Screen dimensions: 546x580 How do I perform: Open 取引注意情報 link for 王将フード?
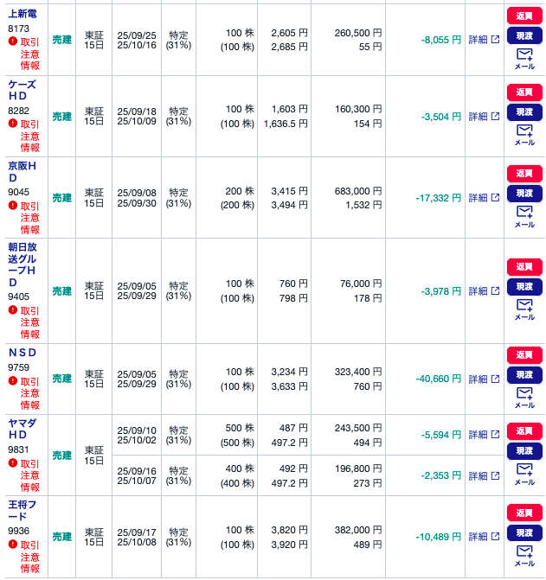29,557
